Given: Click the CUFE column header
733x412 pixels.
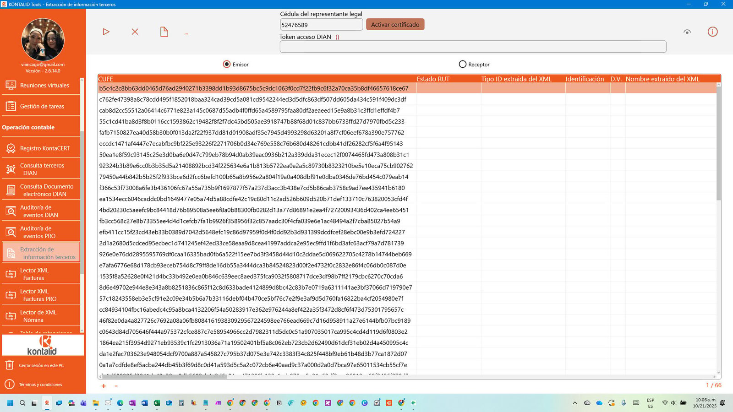Looking at the screenshot, I should (257, 79).
